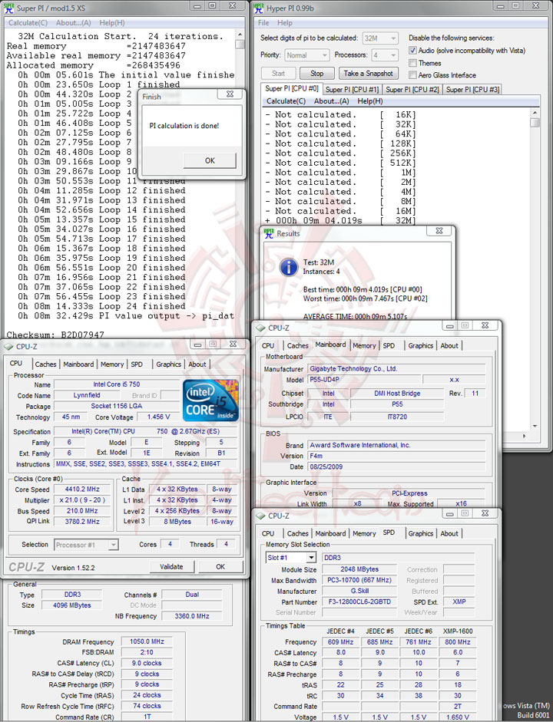Click the Hyper PI scrollbar down arrow
This screenshot has height=722, width=553.
[x=535, y=426]
